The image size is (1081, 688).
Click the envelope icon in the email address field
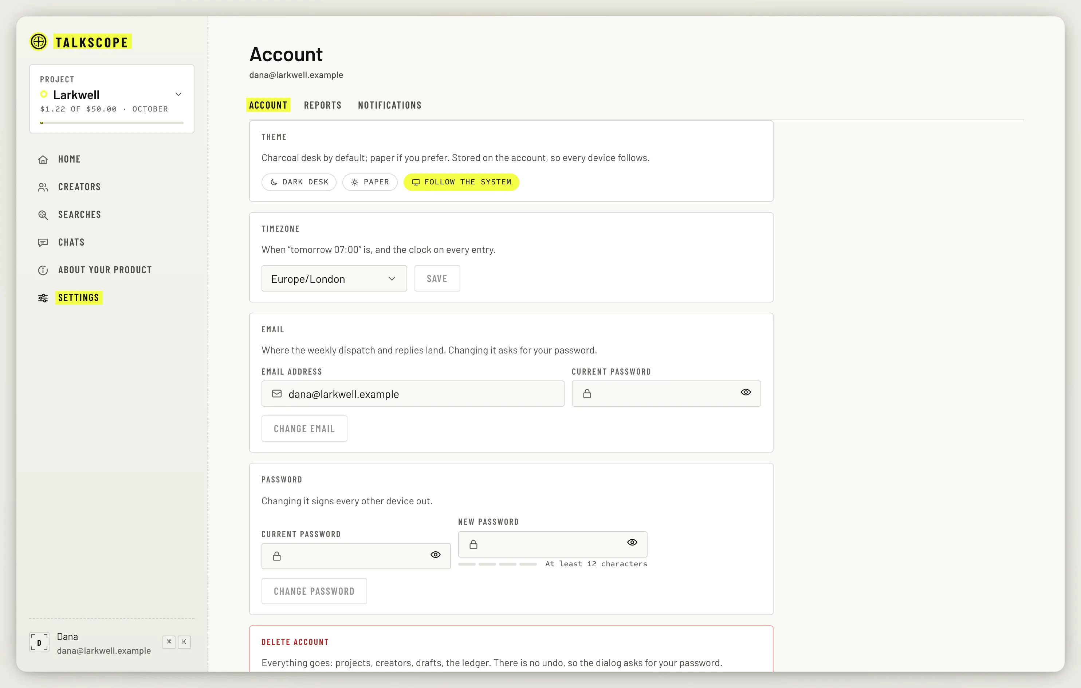(x=277, y=394)
